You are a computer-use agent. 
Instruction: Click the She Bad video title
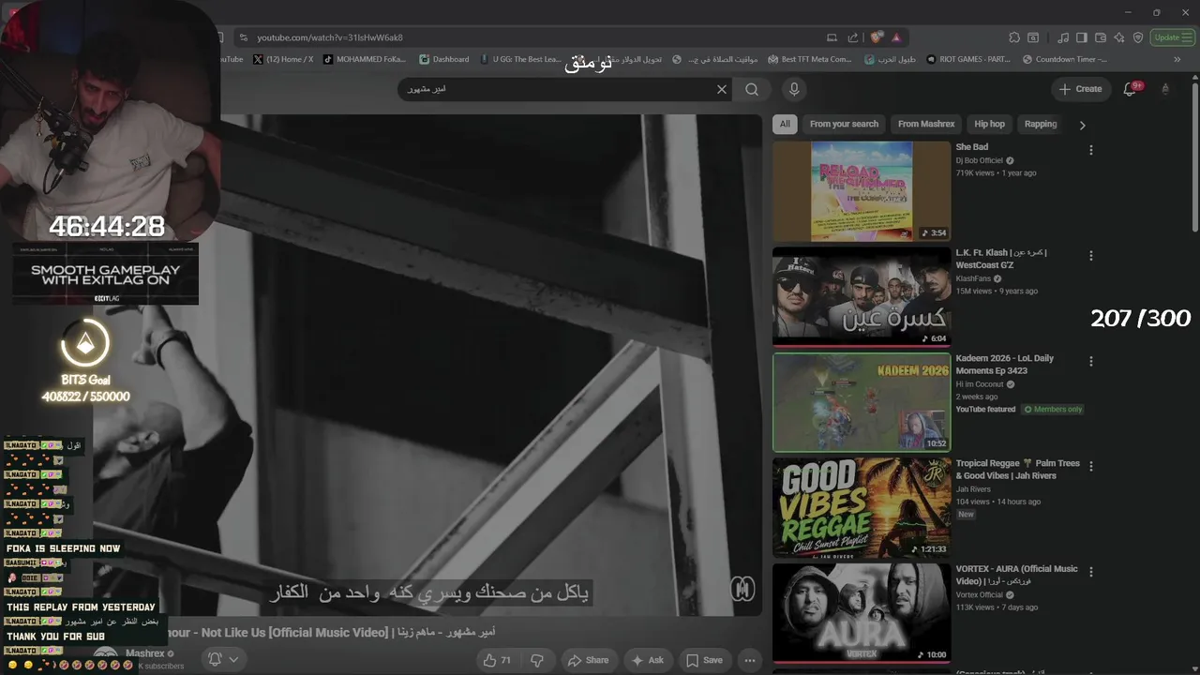972,147
